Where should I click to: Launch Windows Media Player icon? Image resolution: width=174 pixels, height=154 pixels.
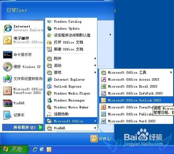[x=49, y=93]
